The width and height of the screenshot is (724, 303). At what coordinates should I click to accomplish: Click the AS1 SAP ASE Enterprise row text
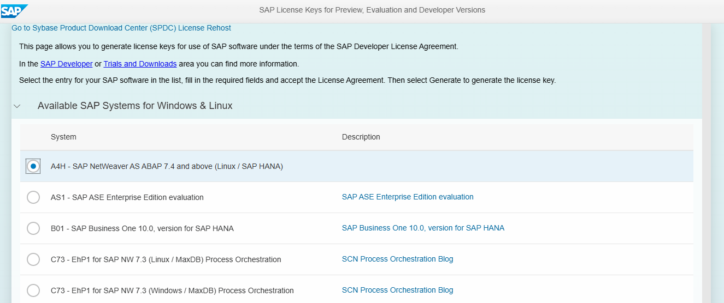click(127, 197)
